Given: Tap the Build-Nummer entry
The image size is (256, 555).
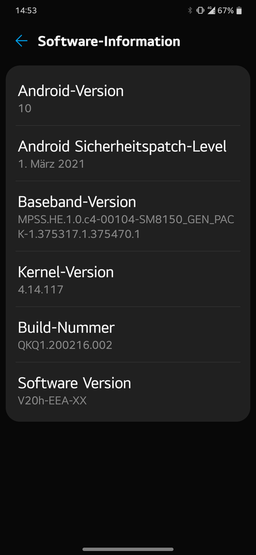Looking at the screenshot, I should pyautogui.click(x=128, y=334).
